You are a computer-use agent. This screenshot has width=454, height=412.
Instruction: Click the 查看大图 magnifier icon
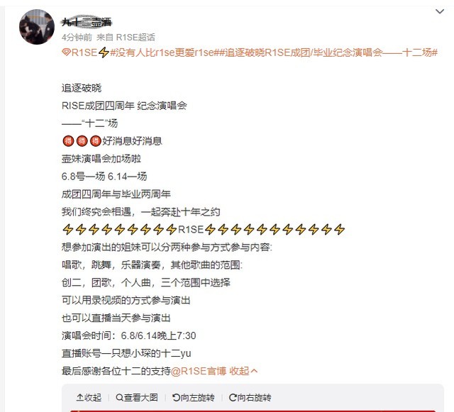click(x=119, y=398)
